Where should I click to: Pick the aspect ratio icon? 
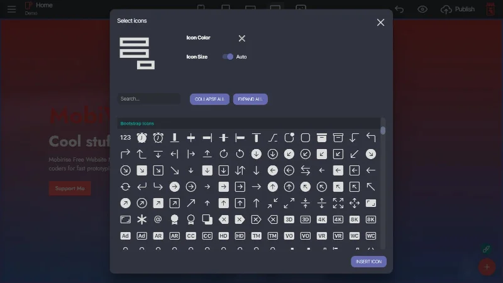[125, 219]
